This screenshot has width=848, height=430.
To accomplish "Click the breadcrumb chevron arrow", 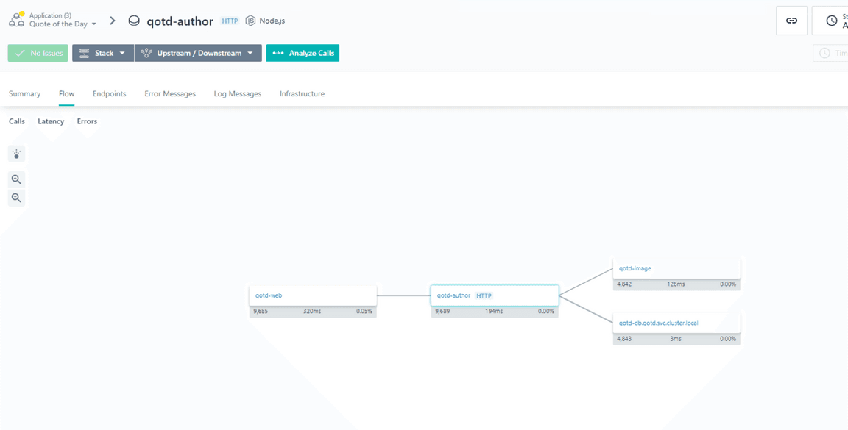I will [x=113, y=21].
